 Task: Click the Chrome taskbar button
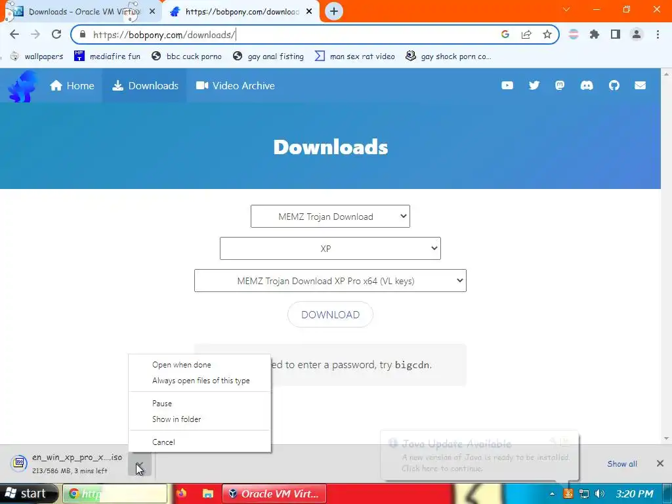coord(115,493)
